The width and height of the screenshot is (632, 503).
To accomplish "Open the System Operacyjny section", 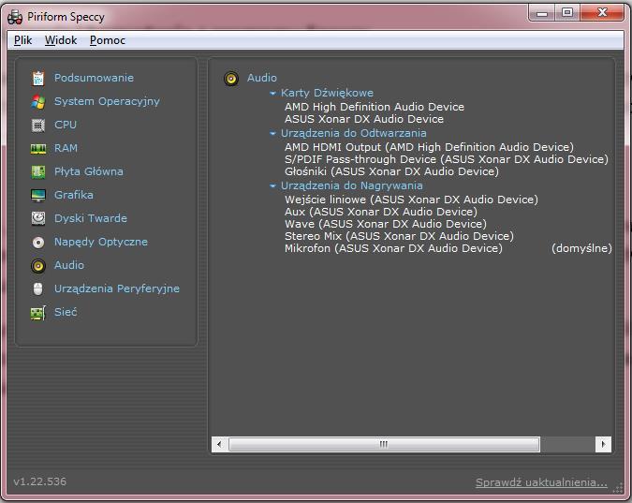I will click(107, 101).
